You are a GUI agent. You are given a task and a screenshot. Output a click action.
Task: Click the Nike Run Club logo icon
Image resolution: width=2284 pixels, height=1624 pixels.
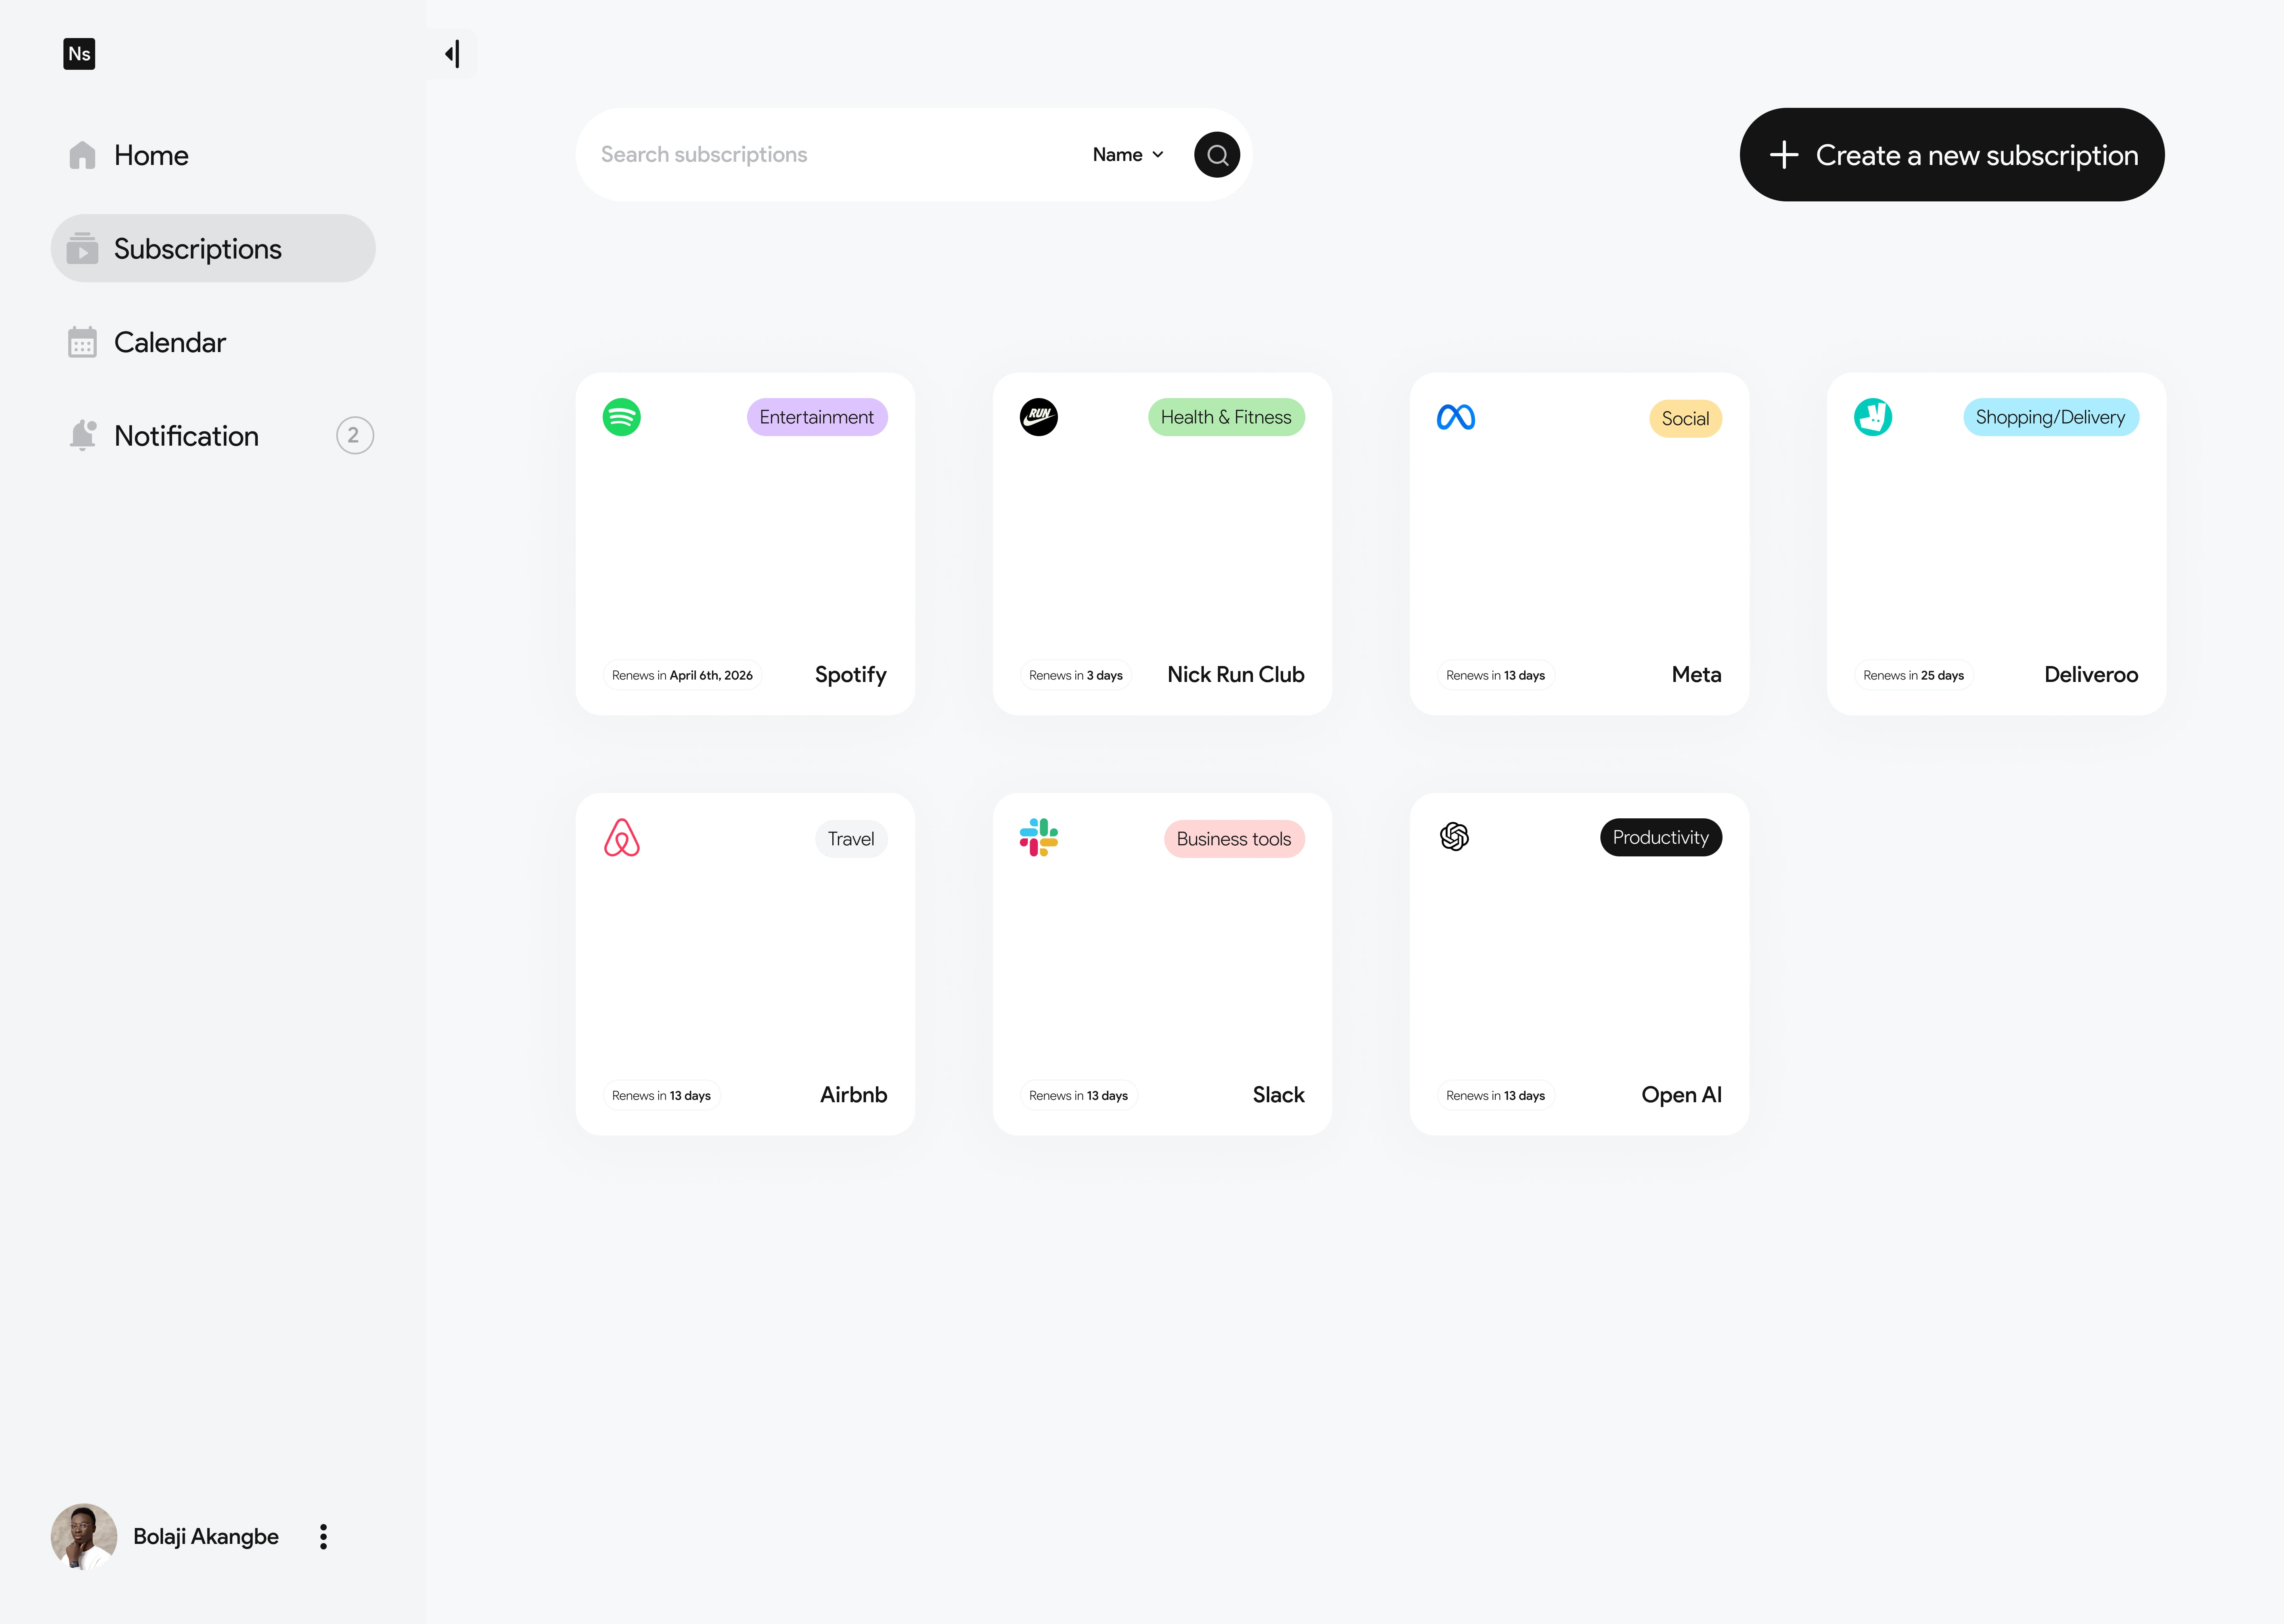tap(1038, 417)
